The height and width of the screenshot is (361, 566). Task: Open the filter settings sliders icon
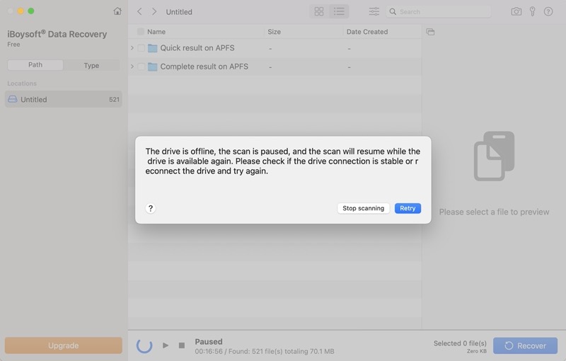pos(374,11)
